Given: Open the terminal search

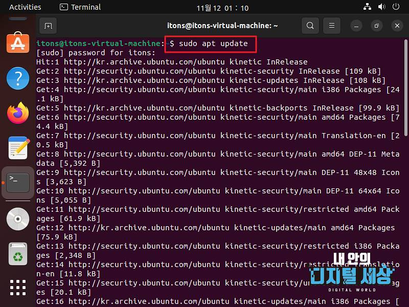Looking at the screenshot, I should [310, 26].
